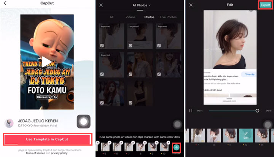
Task: Click the playback progress slider handle
Action: [x=257, y=111]
